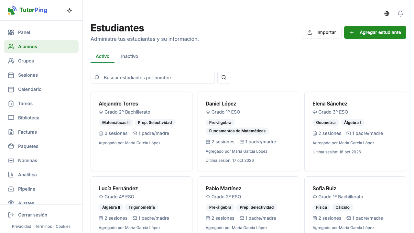
Task: Click the Física tag on Sofía's card
Action: tap(321, 207)
